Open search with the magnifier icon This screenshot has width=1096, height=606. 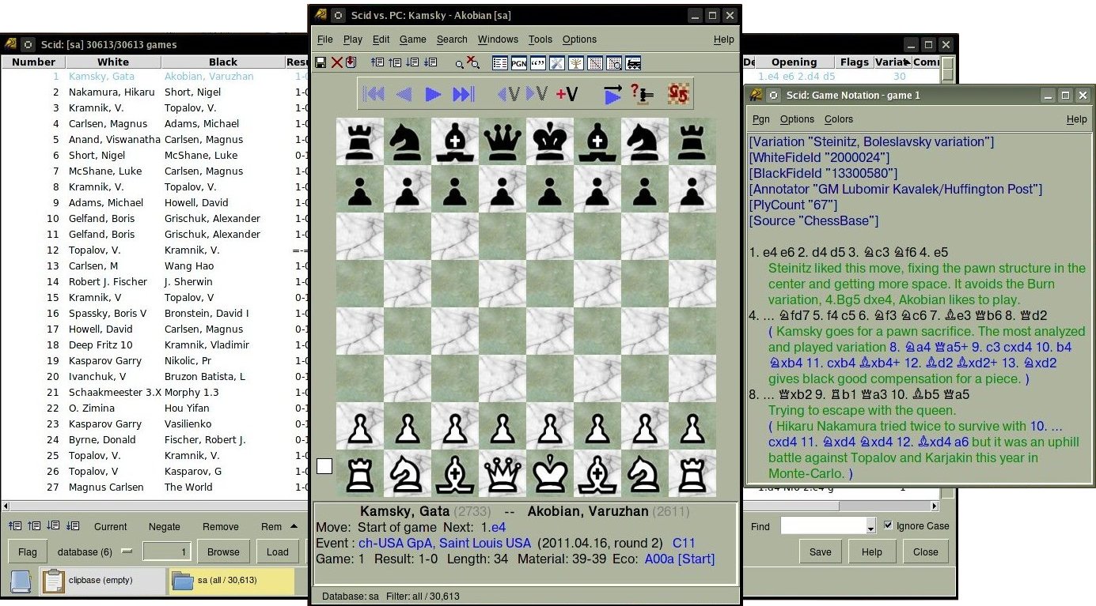[459, 65]
